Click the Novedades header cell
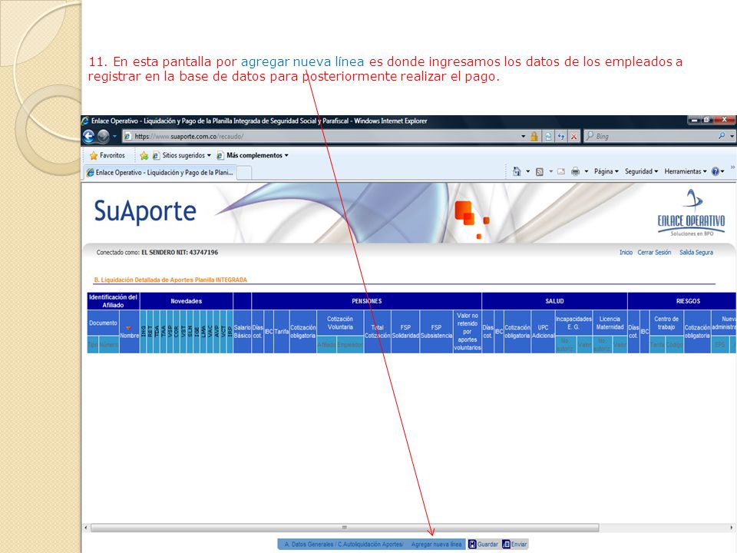 pyautogui.click(x=186, y=301)
